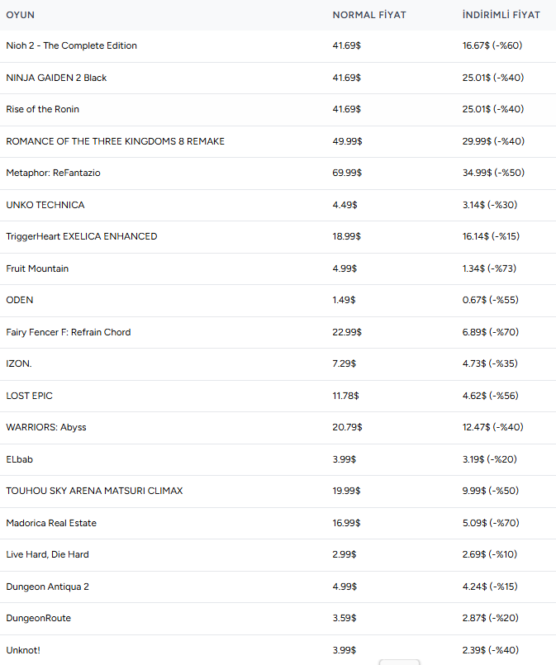Select WARRIORS: Abyss game title
556x665 pixels.
(45, 427)
